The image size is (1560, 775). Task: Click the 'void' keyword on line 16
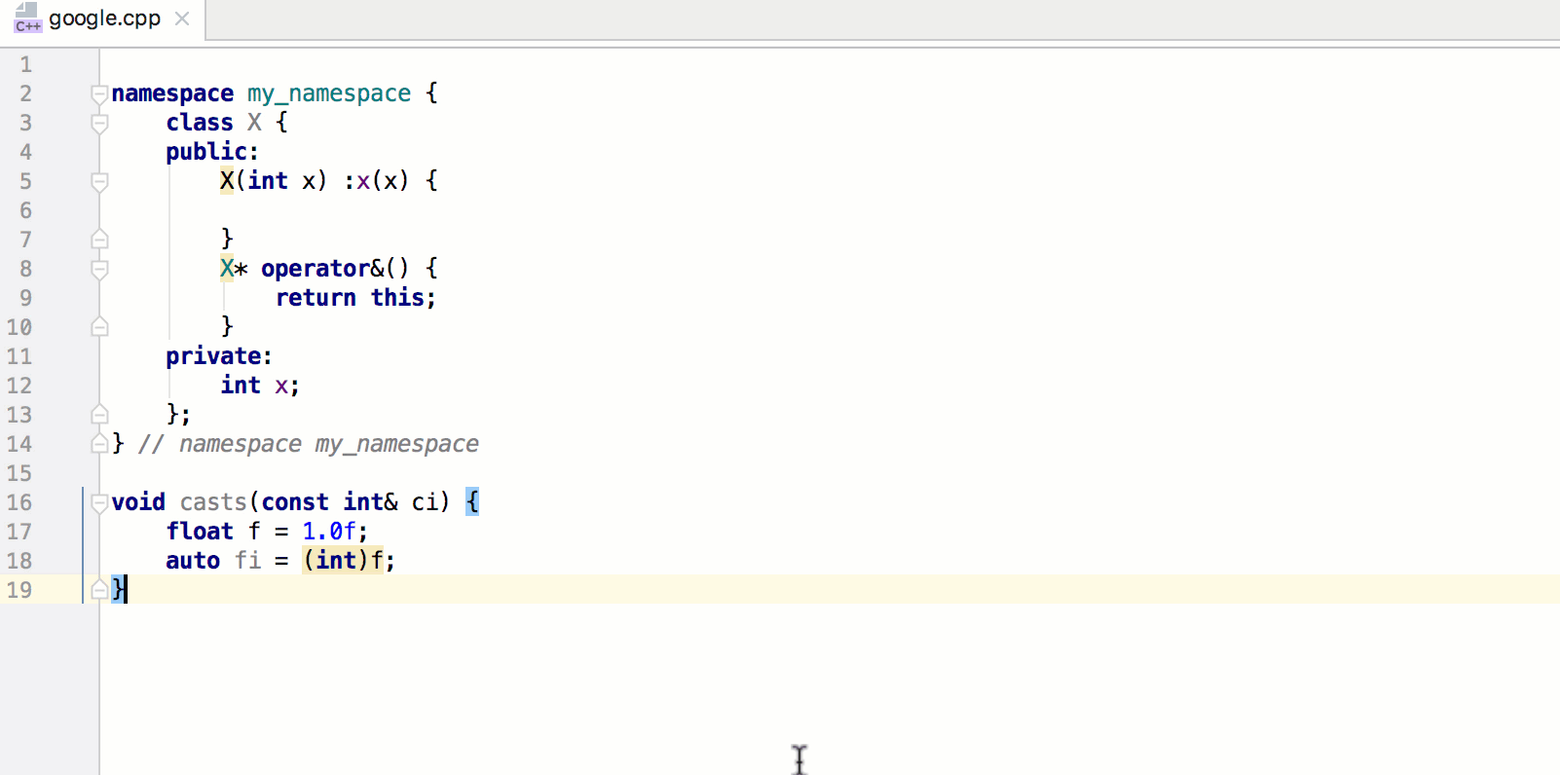coord(138,502)
